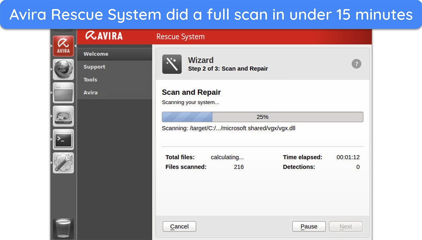Screen dimensions: 422x240
Task: Click the 'Time elapsed:' label
Action: tap(302, 157)
